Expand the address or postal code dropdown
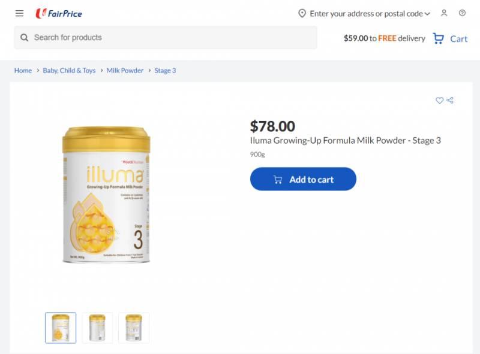 [427, 14]
